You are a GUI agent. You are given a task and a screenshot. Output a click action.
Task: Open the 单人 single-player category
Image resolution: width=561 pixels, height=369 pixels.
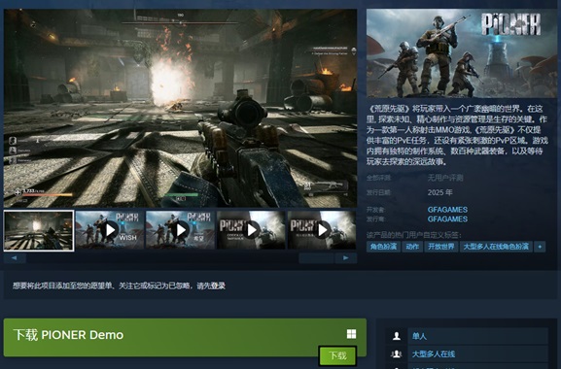(x=478, y=336)
